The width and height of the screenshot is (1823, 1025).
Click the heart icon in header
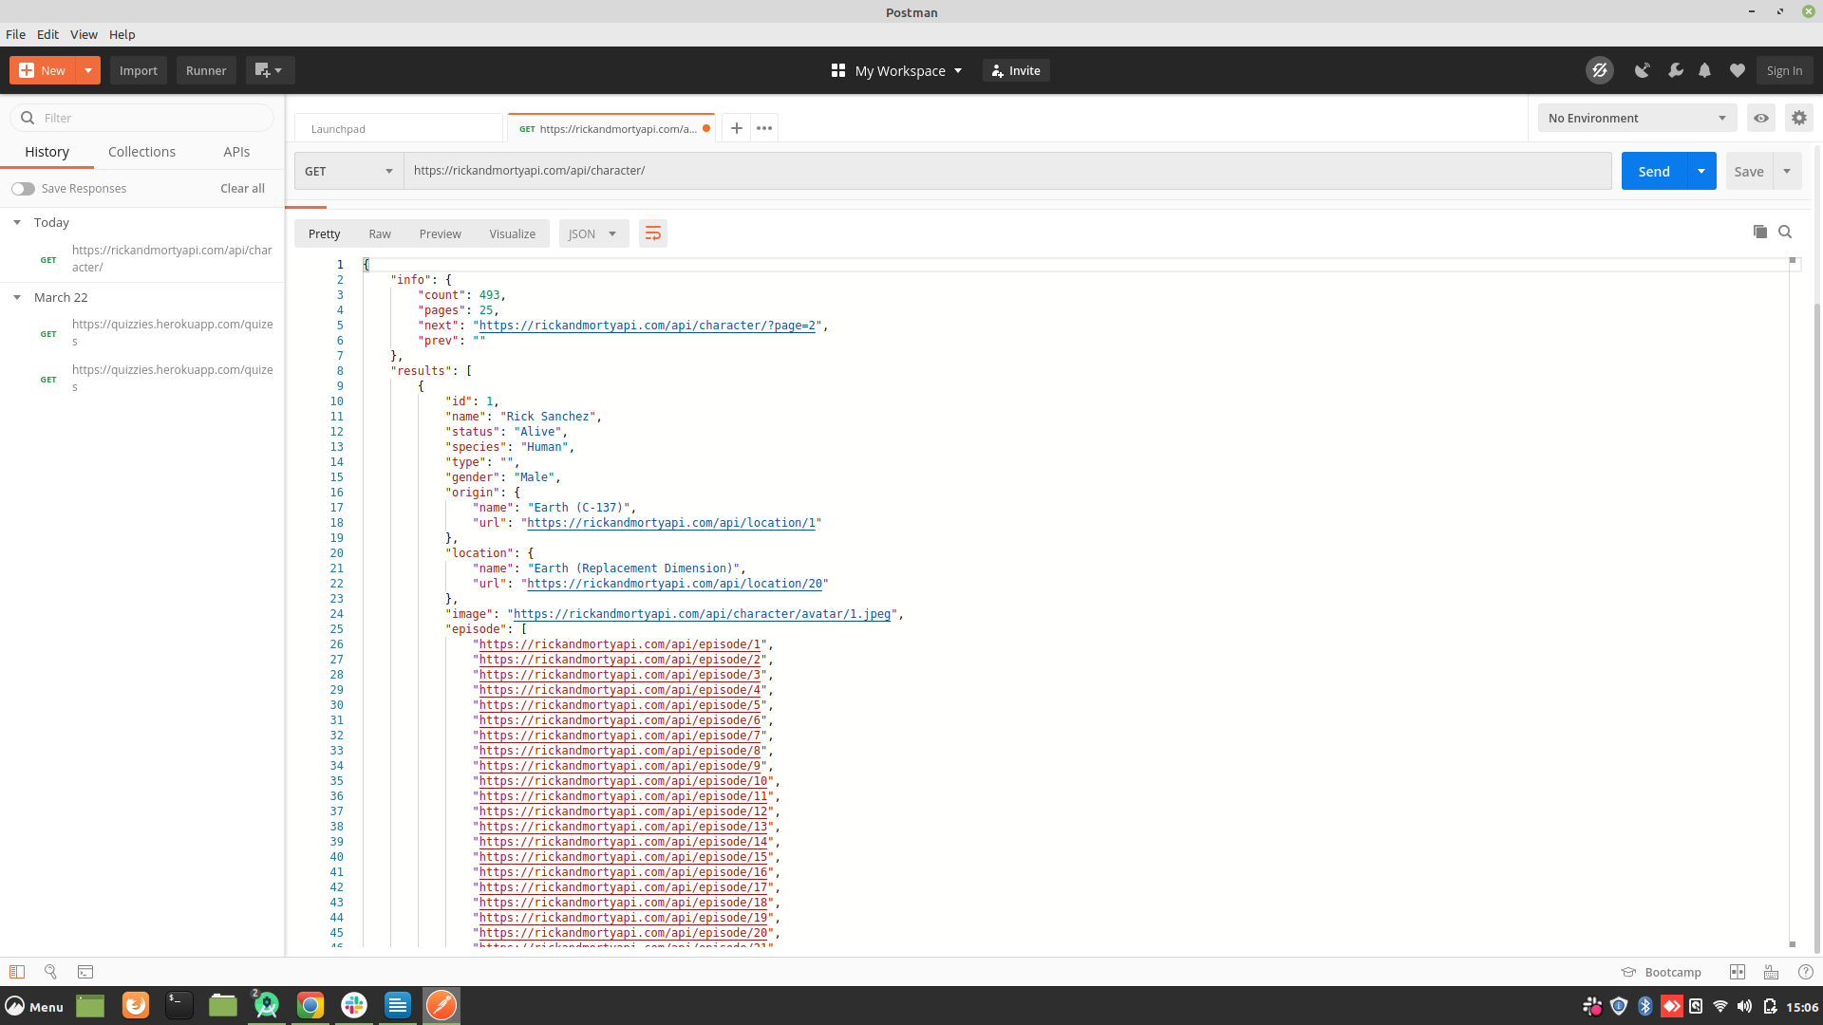1738,70
